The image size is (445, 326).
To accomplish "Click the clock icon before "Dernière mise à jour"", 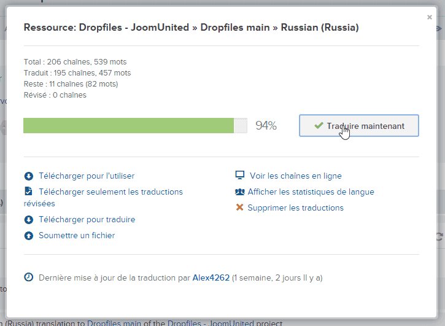I will tap(28, 277).
